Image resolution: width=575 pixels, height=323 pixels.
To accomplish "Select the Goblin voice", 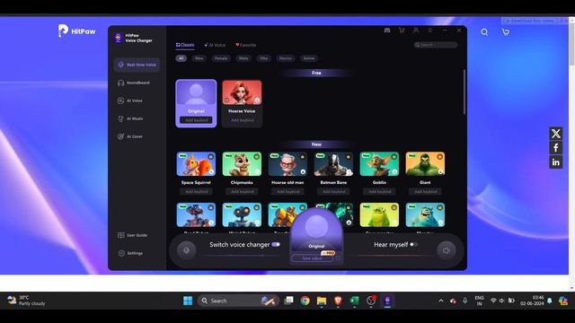I will (379, 164).
